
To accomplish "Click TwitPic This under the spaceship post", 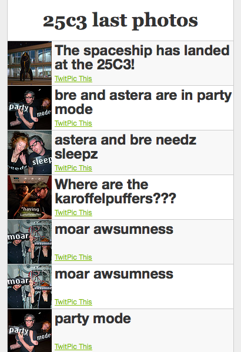I will [73, 79].
